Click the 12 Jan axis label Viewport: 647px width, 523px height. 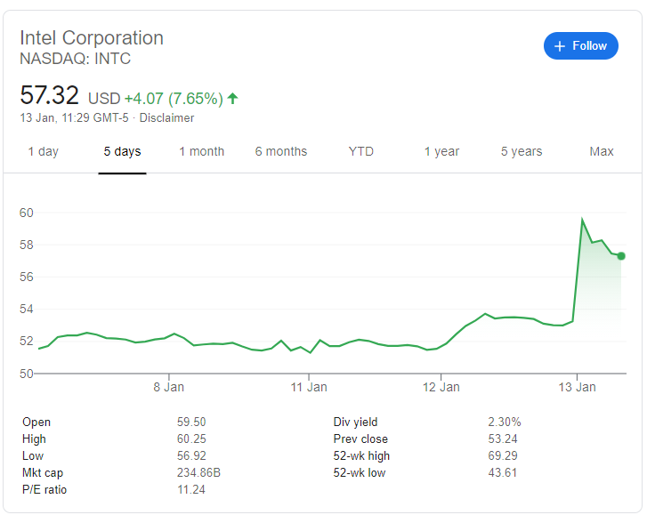tap(441, 387)
